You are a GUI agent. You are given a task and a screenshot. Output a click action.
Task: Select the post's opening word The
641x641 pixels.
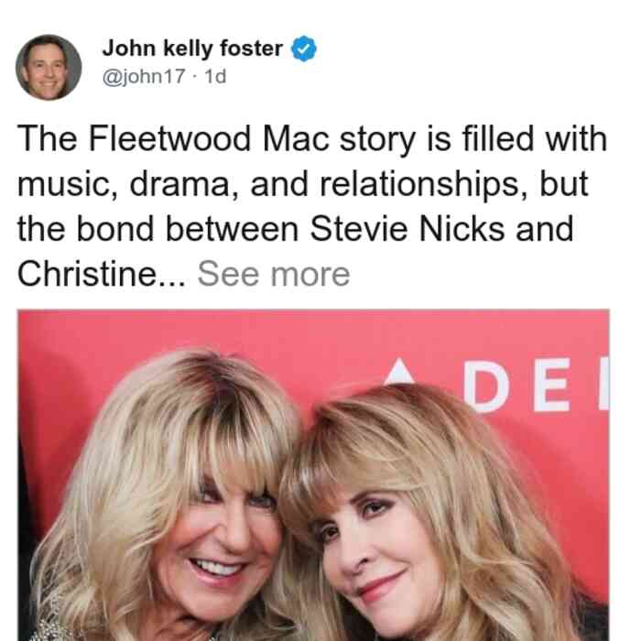pos(47,139)
